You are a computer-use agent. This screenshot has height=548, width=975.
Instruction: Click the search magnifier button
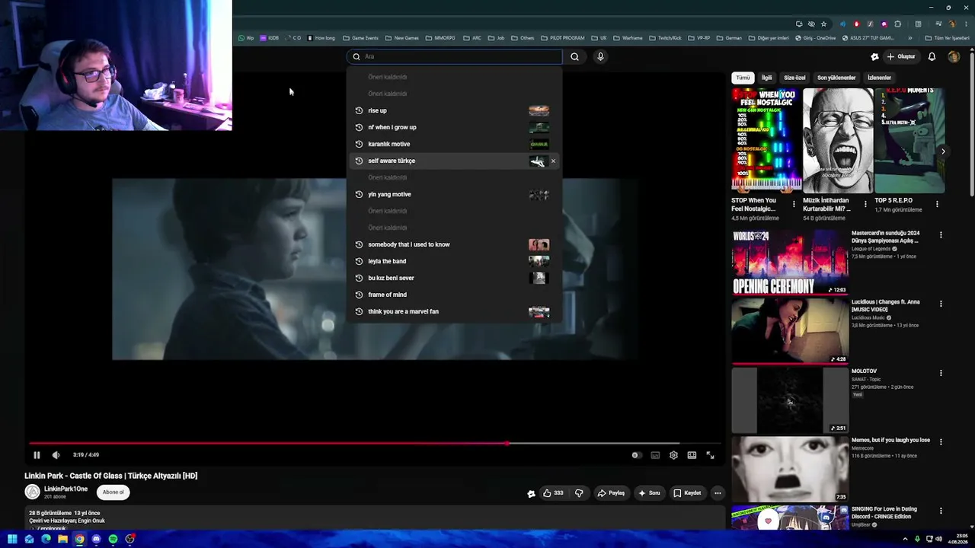(x=574, y=56)
